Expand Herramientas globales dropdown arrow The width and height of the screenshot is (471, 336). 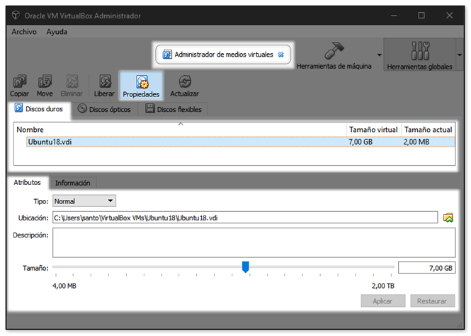[x=459, y=55]
